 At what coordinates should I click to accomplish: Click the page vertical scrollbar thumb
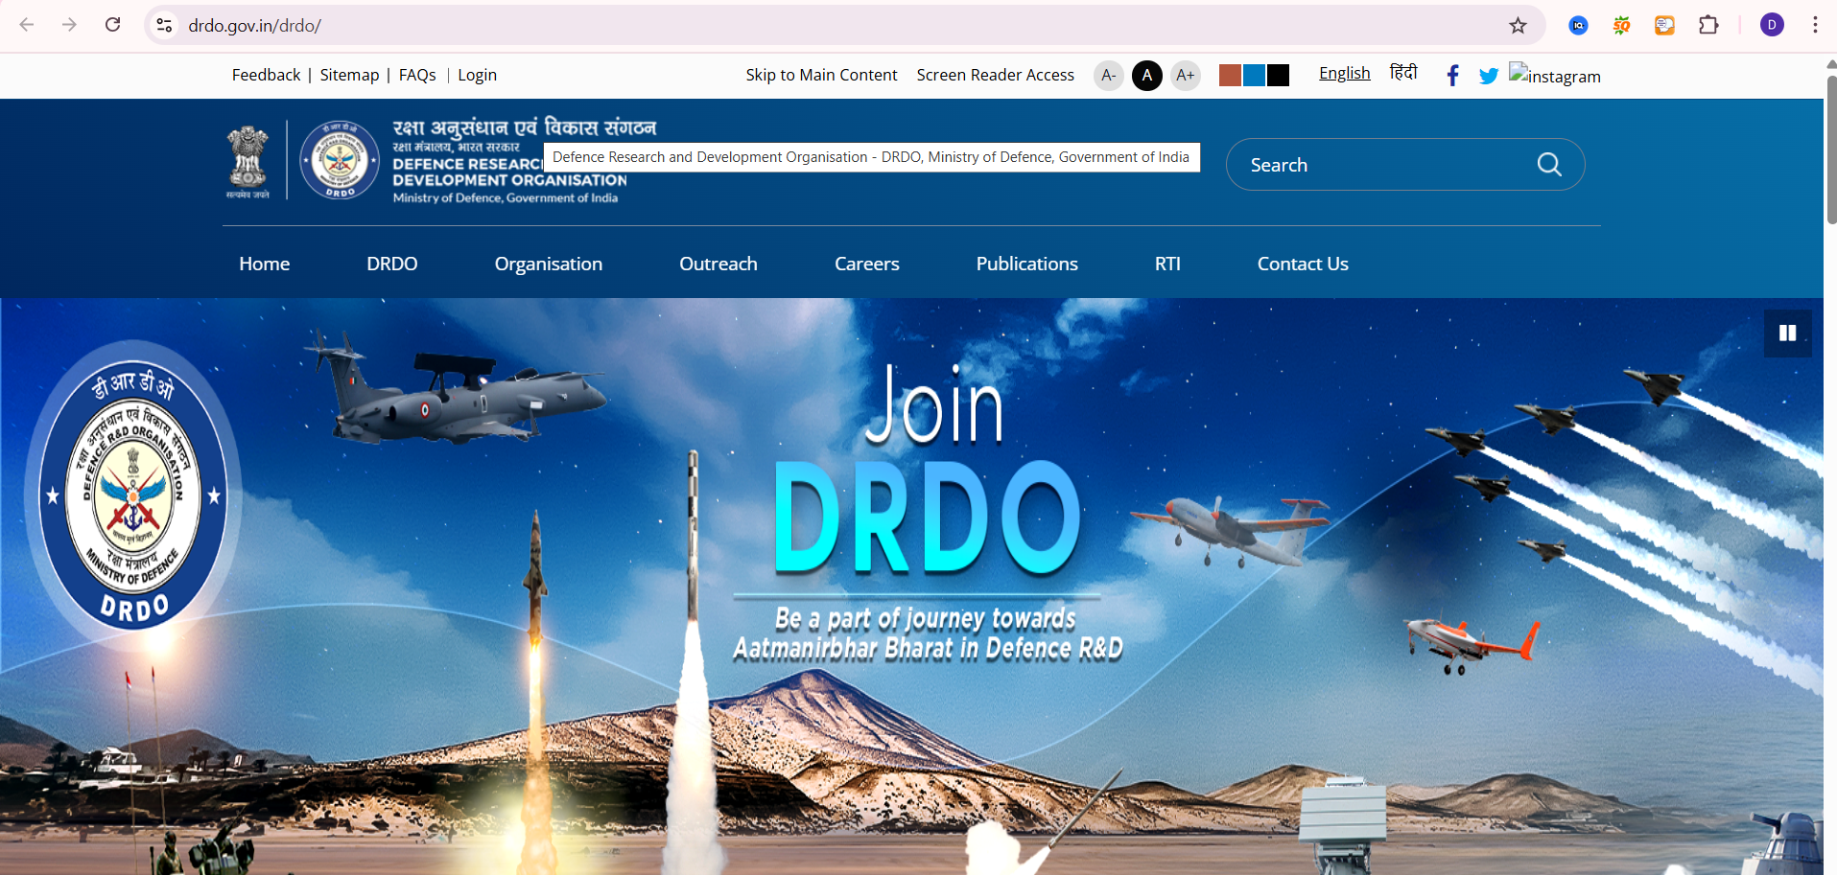pyautogui.click(x=1830, y=150)
